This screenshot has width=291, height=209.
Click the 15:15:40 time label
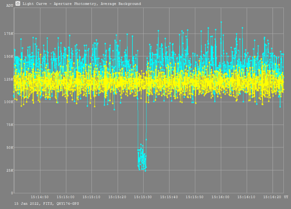pos(169,197)
